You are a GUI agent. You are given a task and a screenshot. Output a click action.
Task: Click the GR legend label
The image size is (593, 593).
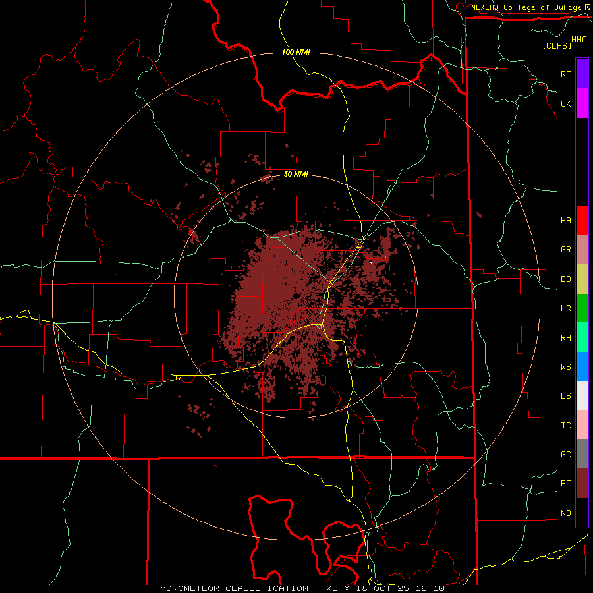(565, 250)
